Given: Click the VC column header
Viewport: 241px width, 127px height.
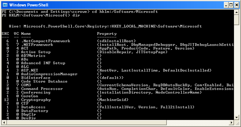Looking at the screenshot, I should pyautogui.click(x=16, y=34).
